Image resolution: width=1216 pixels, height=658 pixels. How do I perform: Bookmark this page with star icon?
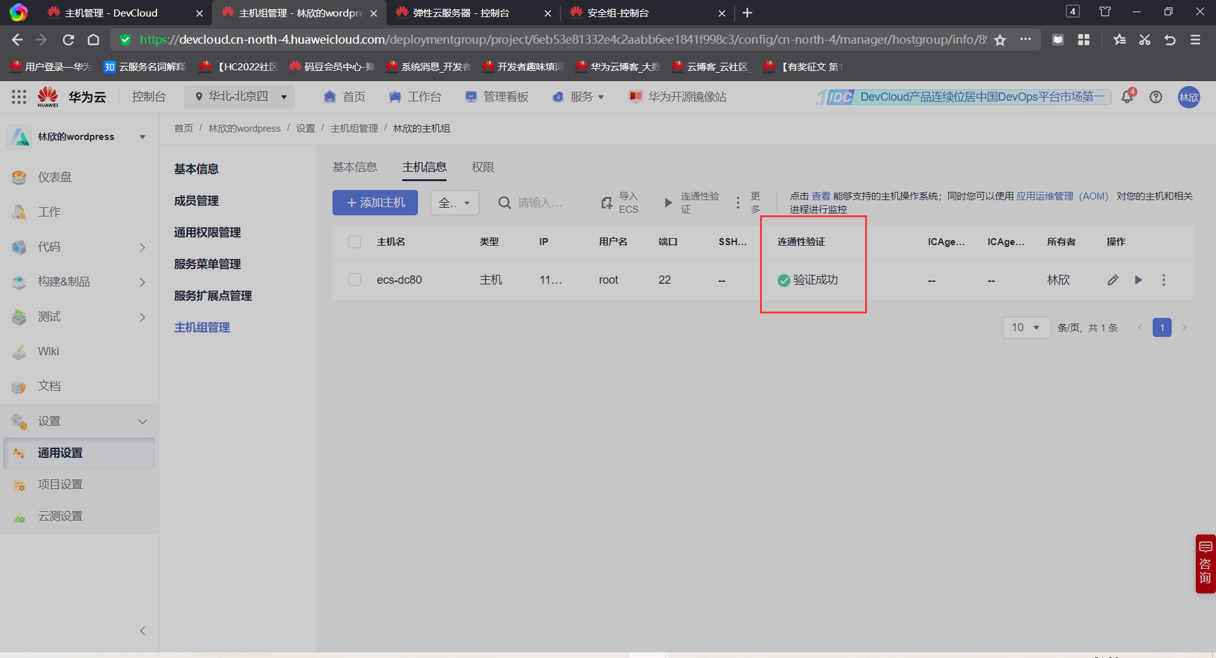pyautogui.click(x=1000, y=40)
